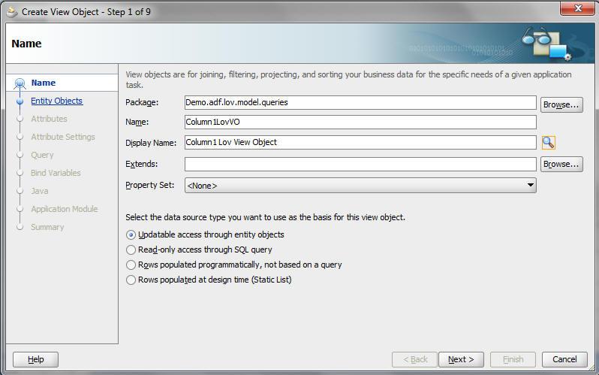The image size is (599, 375).
Task: Click into the empty Extends field
Action: (360, 164)
